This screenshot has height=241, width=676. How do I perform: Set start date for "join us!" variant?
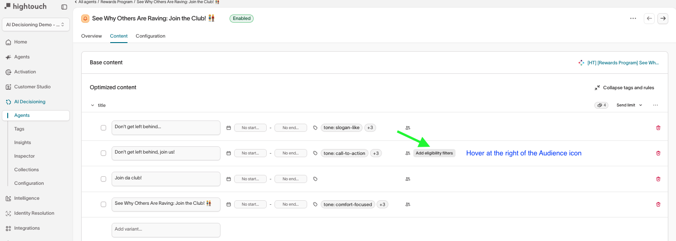(x=250, y=153)
